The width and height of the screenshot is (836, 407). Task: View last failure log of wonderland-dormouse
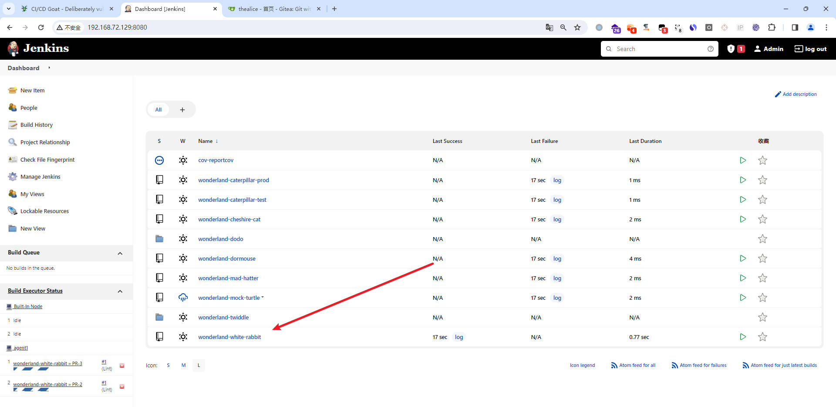tap(557, 258)
